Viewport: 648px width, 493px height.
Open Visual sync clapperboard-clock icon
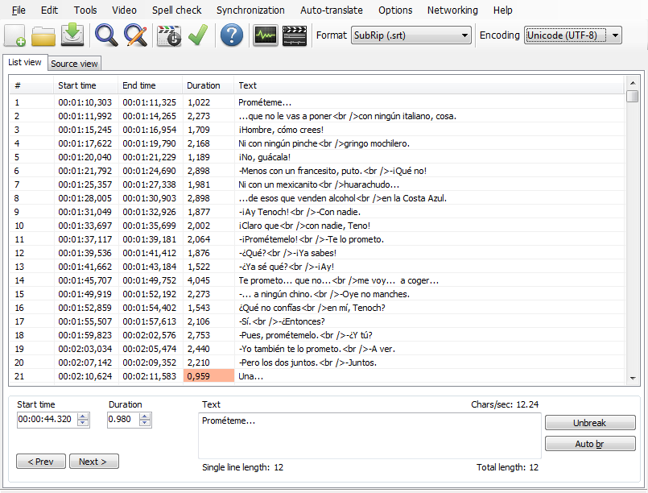(x=169, y=35)
